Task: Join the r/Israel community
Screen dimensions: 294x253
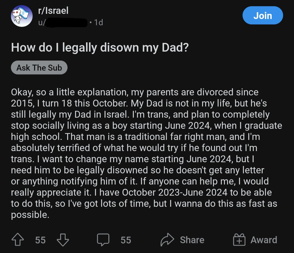Action: pos(263,15)
